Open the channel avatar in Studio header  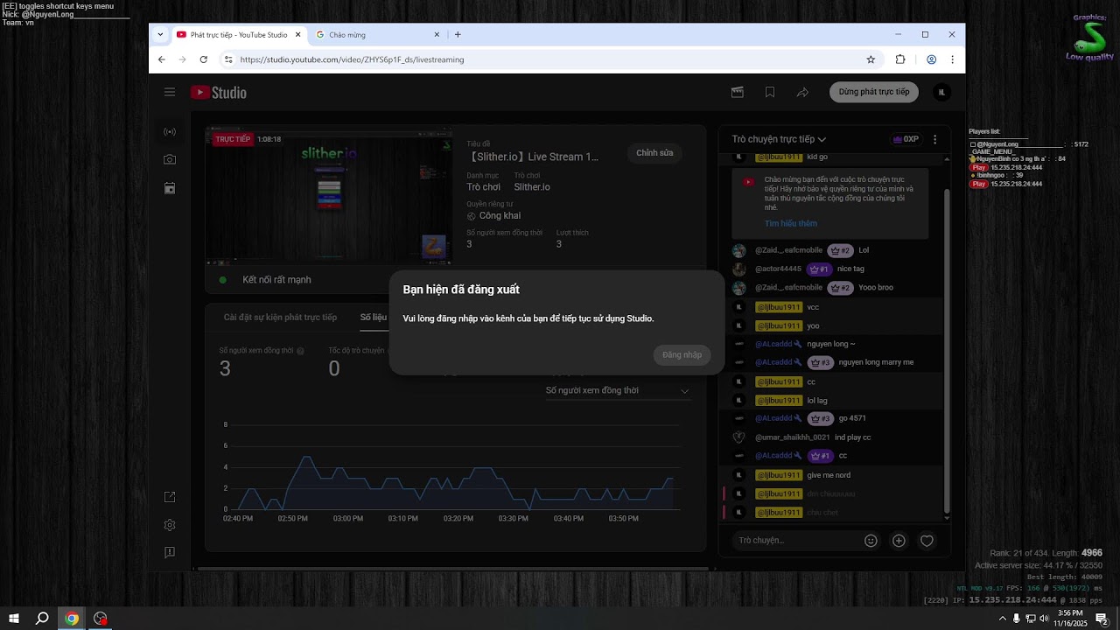[x=941, y=92]
